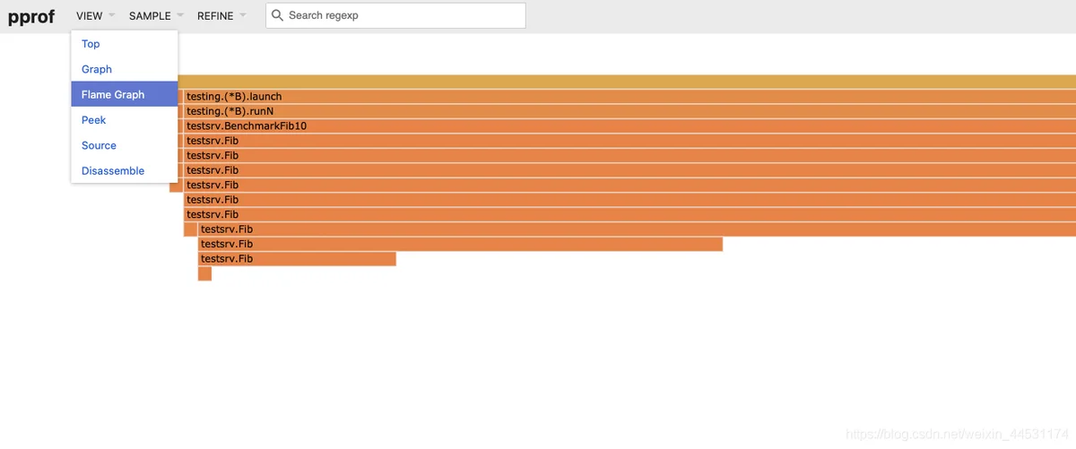Focus the Search regexp field
This screenshot has height=449, width=1076.
point(403,15)
